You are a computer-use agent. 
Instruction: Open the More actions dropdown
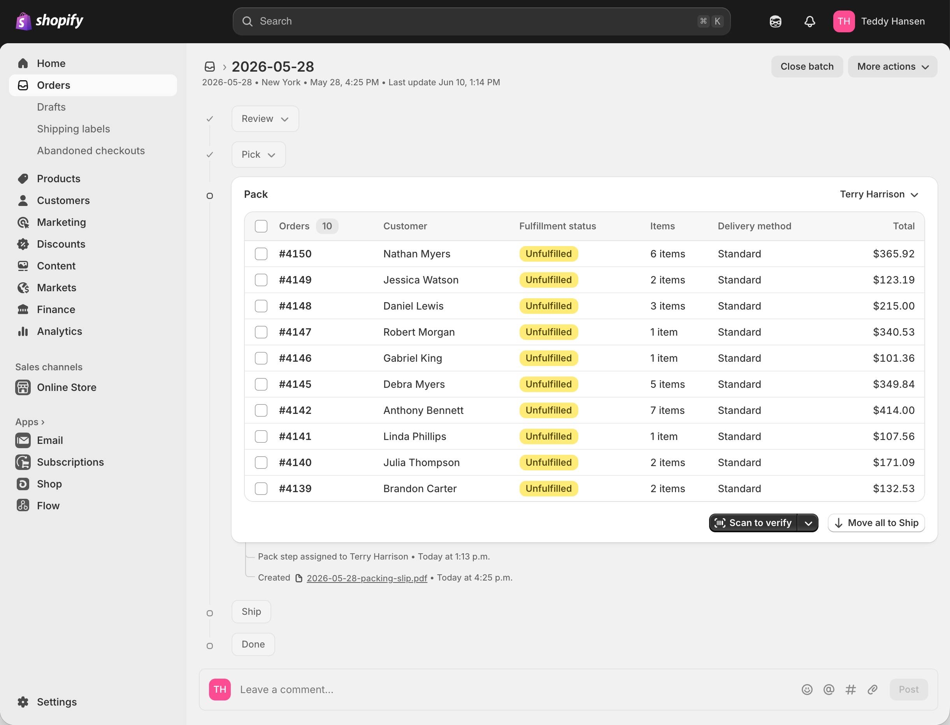892,67
